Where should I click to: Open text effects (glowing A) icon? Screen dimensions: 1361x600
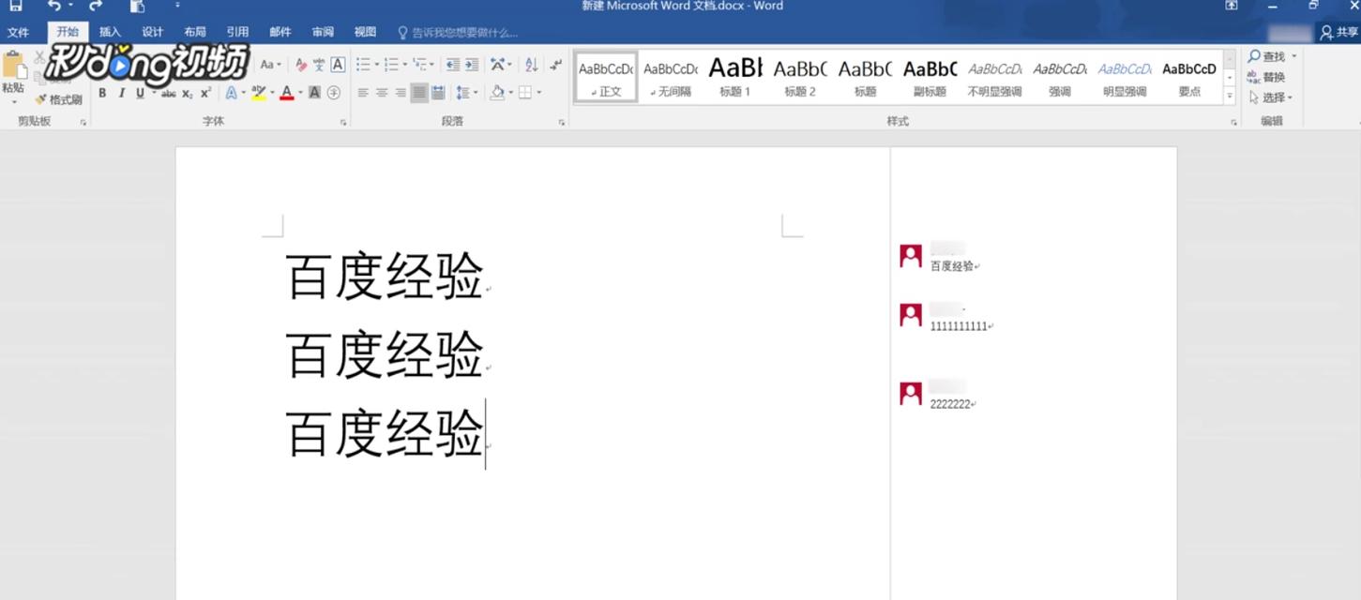click(x=232, y=93)
